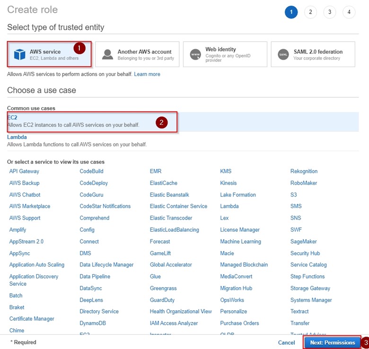
Task: Select the Comprehend service
Action: (x=94, y=218)
